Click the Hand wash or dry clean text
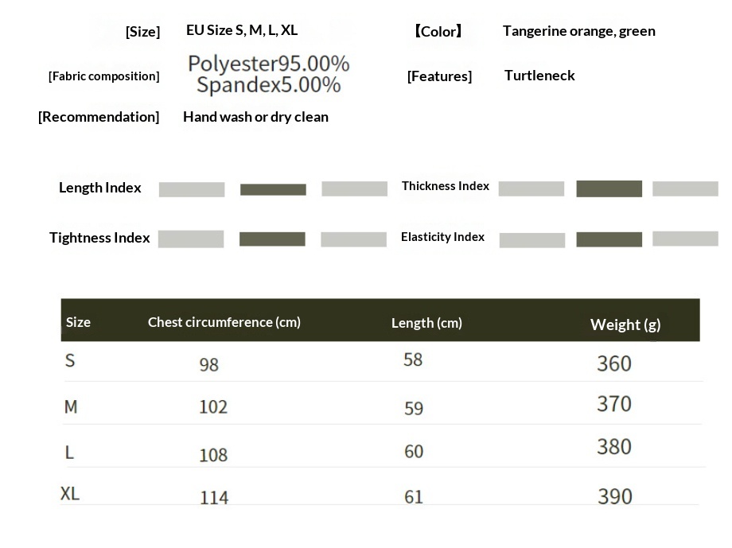The image size is (732, 548). click(255, 117)
